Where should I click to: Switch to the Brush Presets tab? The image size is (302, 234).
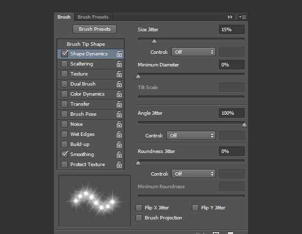click(x=93, y=17)
